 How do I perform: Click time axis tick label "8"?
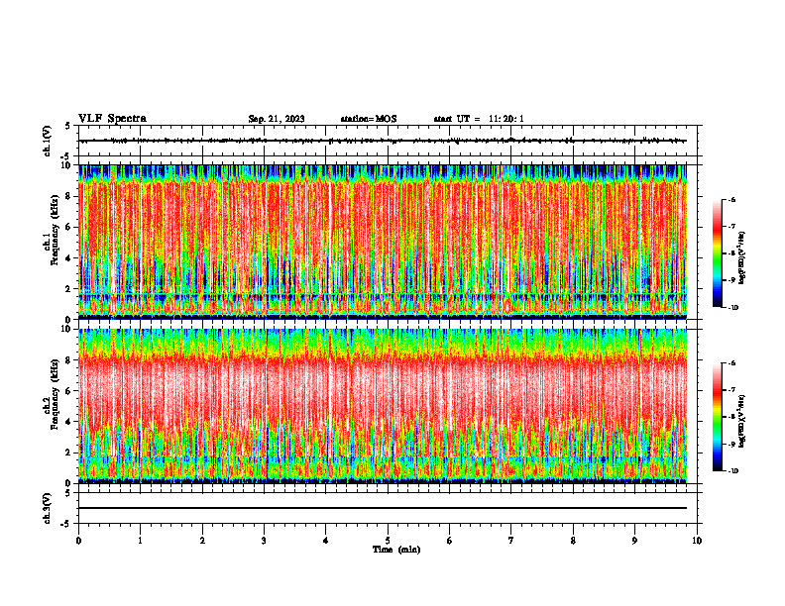click(573, 541)
